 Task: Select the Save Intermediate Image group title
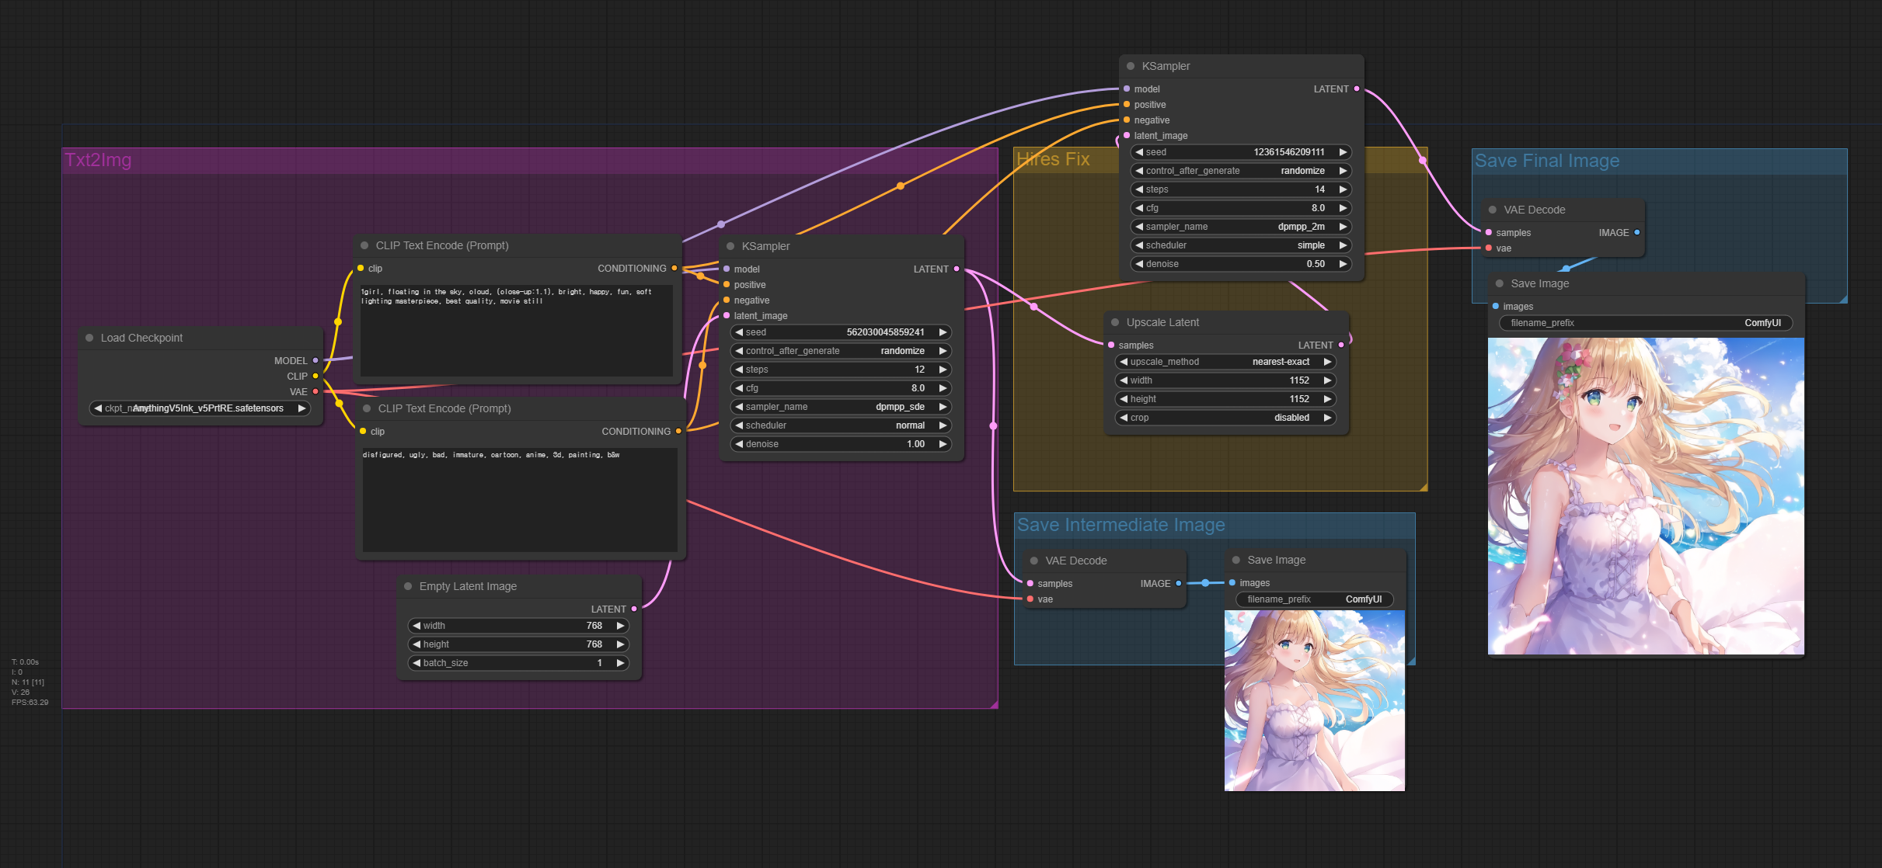[1120, 525]
